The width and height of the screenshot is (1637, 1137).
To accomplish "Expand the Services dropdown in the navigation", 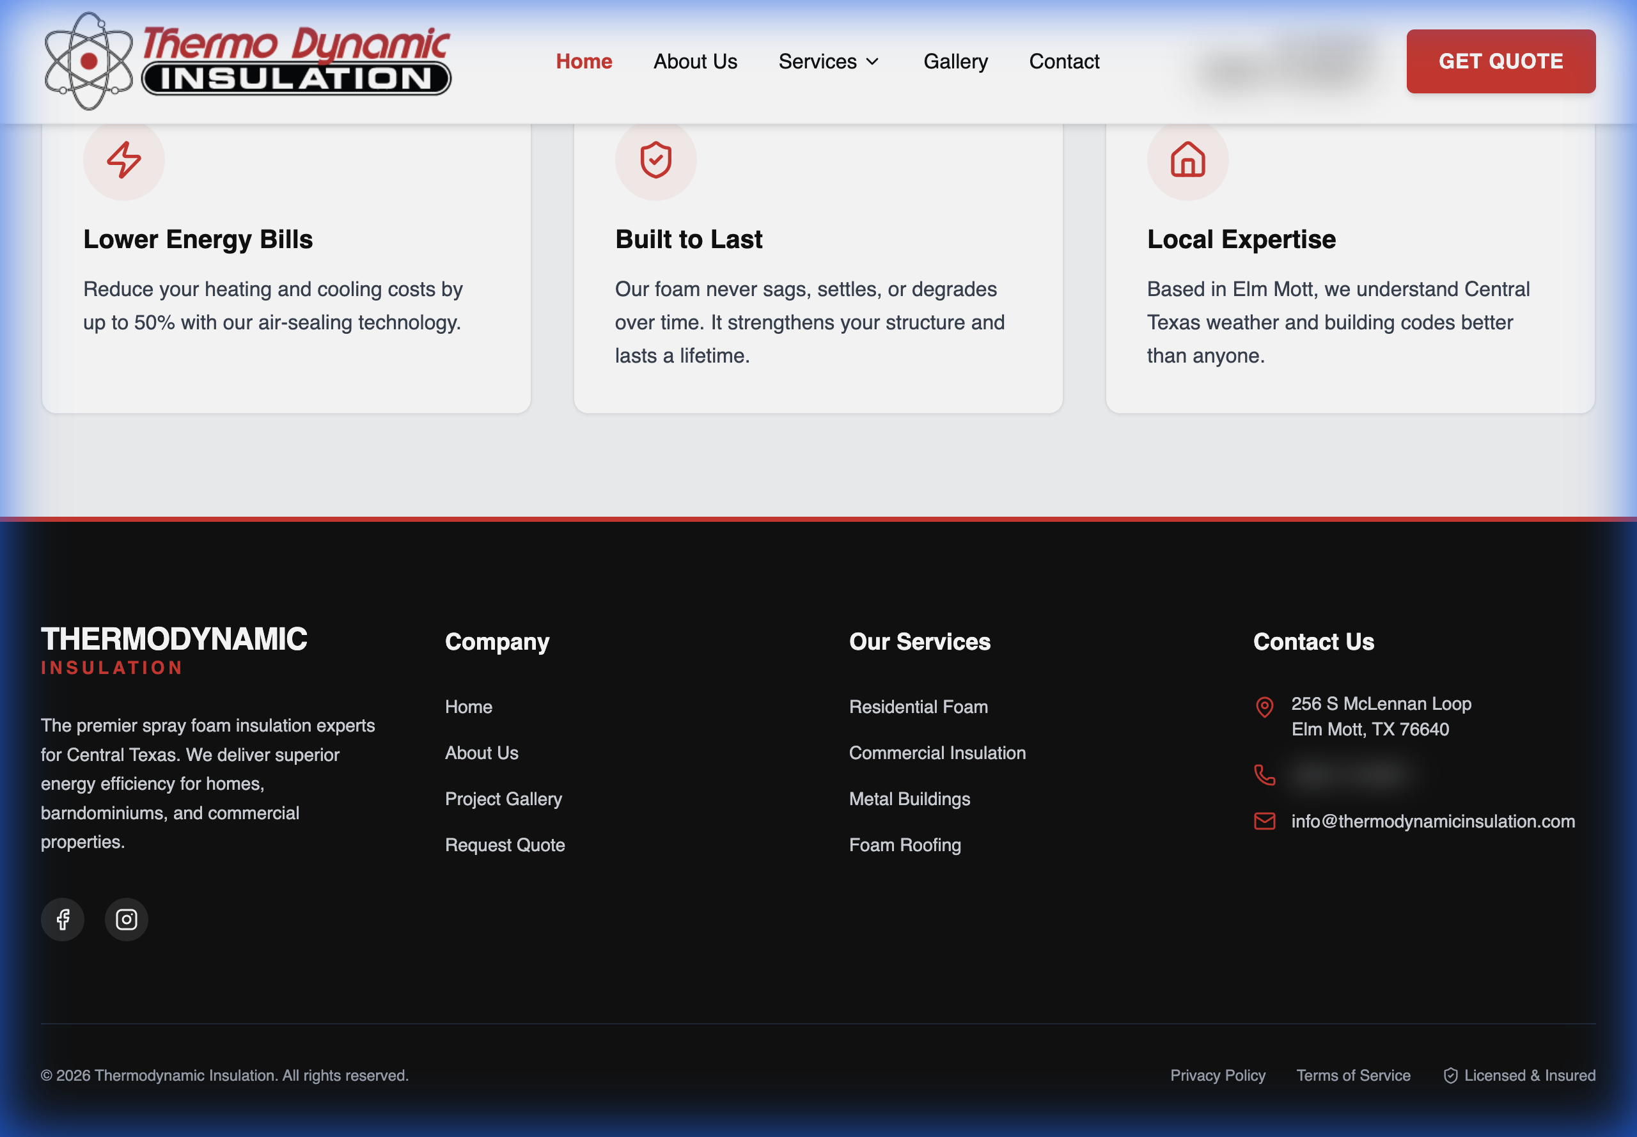I will coord(829,61).
